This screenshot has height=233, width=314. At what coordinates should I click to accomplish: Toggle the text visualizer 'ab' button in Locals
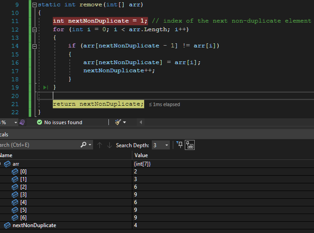click(190, 145)
